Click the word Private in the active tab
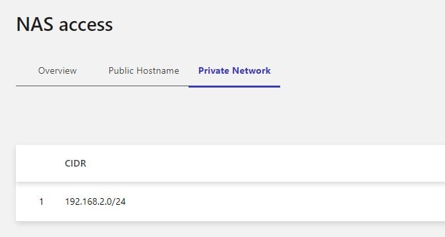 (x=214, y=70)
